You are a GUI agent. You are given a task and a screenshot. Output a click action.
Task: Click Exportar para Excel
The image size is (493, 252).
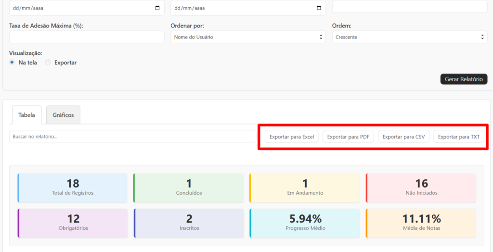(291, 137)
